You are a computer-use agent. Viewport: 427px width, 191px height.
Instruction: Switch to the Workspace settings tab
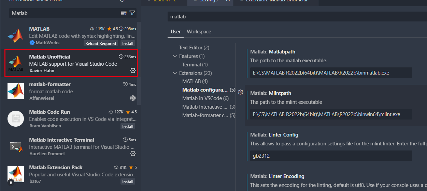[x=199, y=32]
